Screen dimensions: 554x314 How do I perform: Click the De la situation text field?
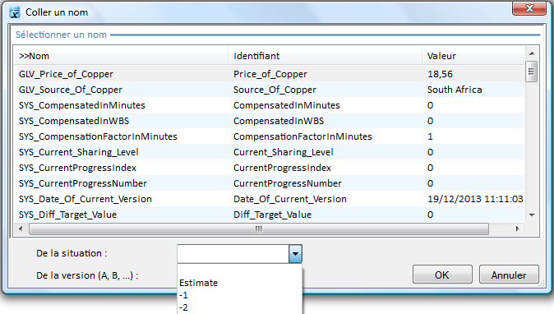[x=233, y=254]
